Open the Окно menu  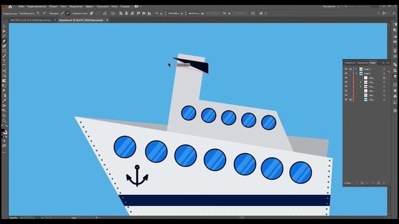[114, 7]
